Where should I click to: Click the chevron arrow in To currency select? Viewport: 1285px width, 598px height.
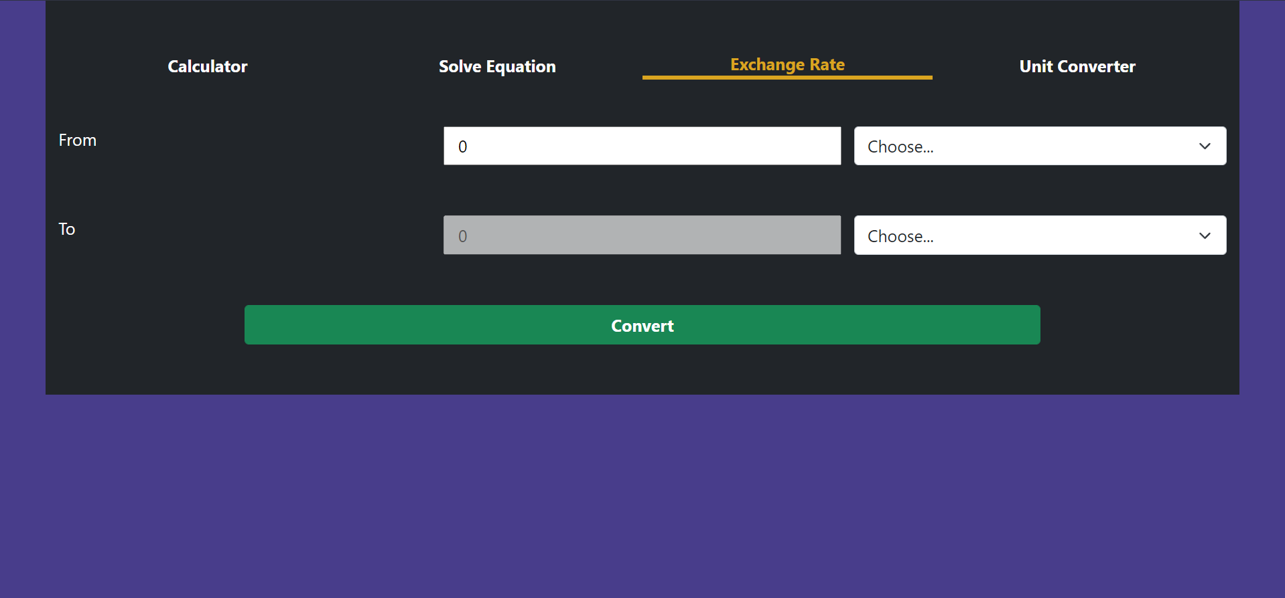point(1205,235)
